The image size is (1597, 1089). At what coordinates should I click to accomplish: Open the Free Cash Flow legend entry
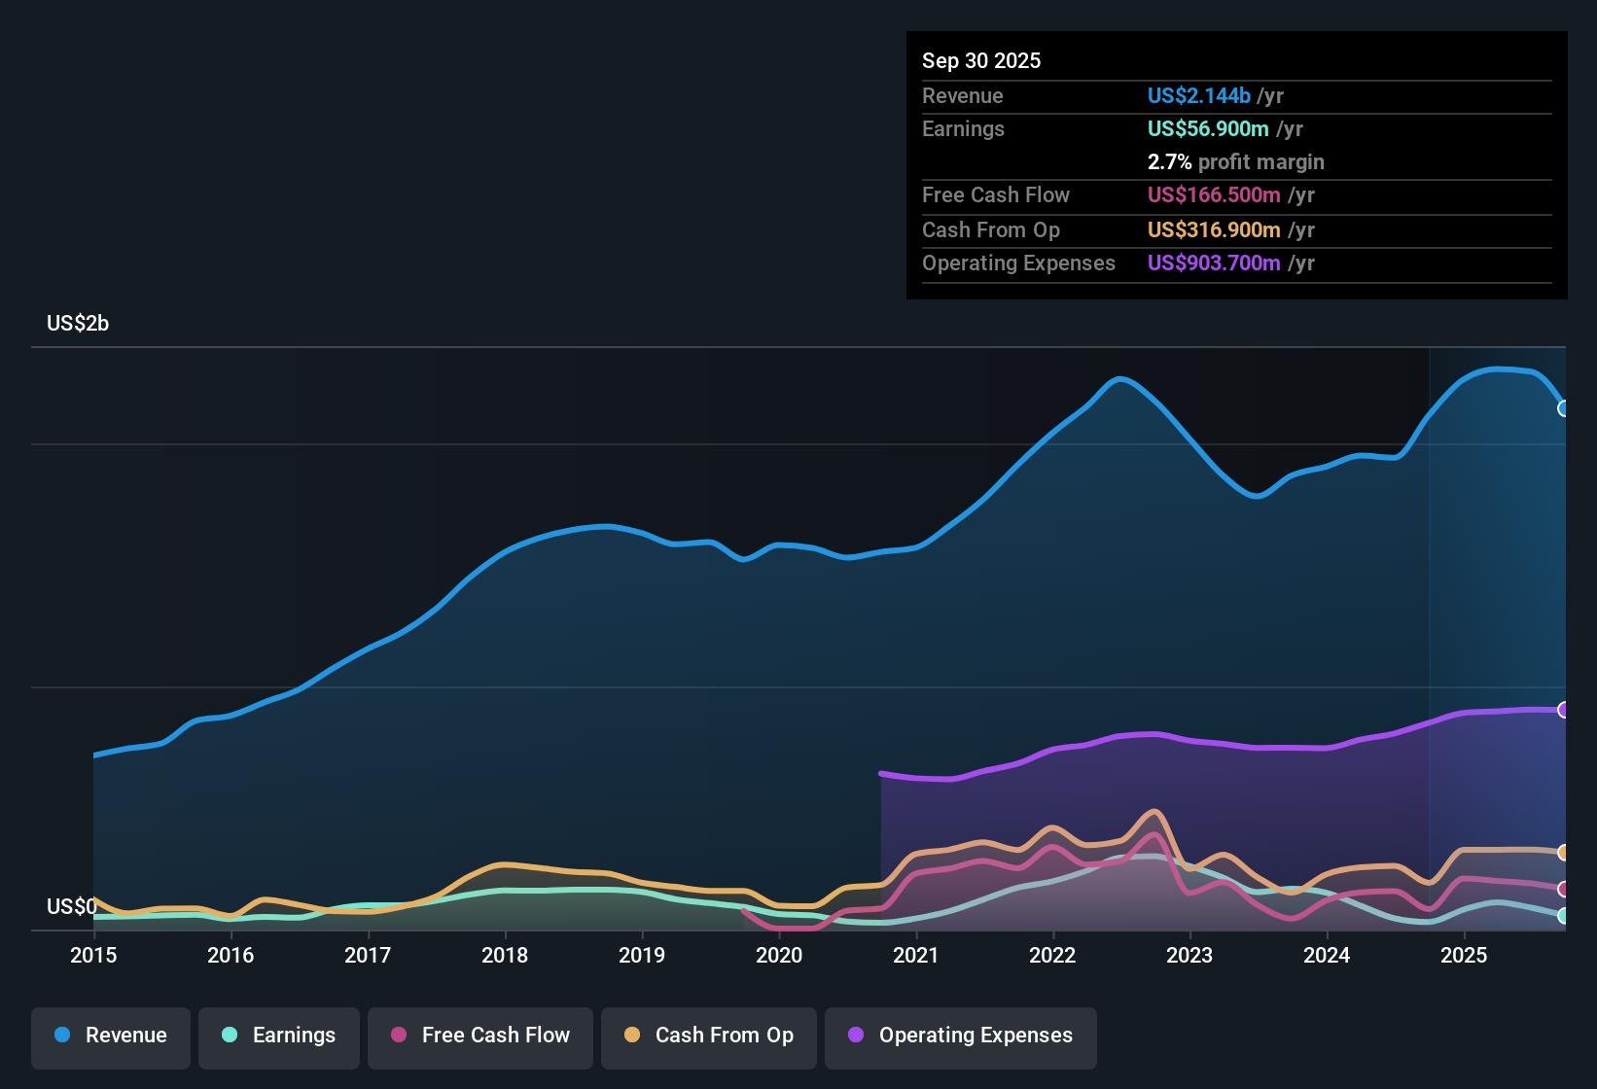pos(479,1036)
